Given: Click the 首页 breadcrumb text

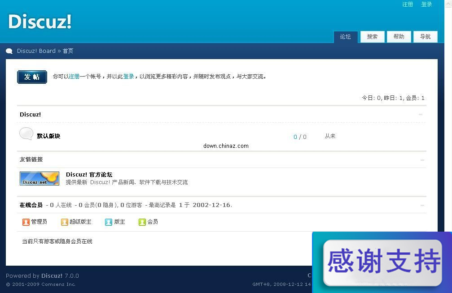Looking at the screenshot, I should coord(68,51).
